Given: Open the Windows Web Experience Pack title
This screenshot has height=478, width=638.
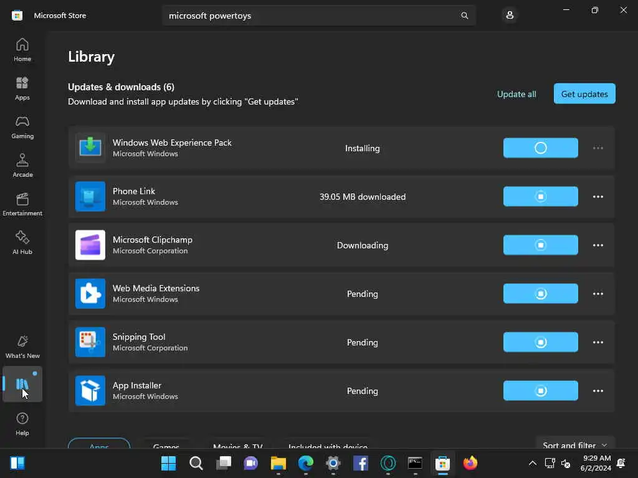Looking at the screenshot, I should point(172,143).
